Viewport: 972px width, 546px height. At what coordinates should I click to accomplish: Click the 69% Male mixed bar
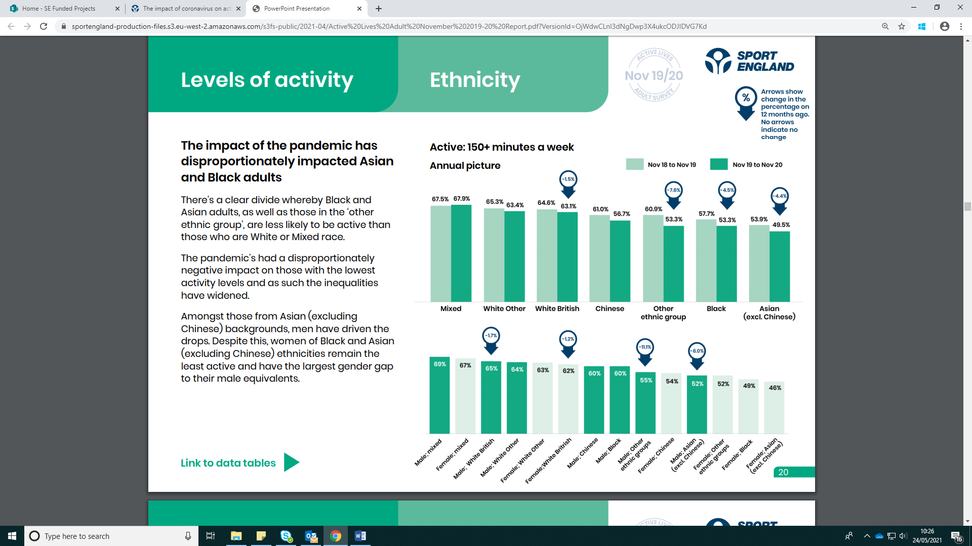click(x=440, y=395)
